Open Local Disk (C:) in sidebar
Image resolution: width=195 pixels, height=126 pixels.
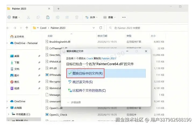pyautogui.click(x=21, y=114)
